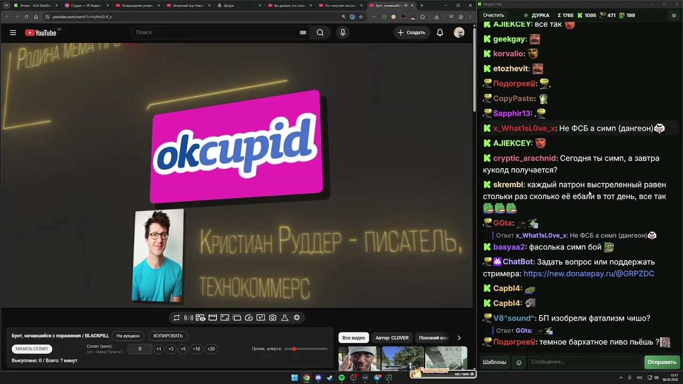Image resolution: width=683 pixels, height=384 pixels.
Task: Add 5 minutes to the split
Action: [x=183, y=349]
